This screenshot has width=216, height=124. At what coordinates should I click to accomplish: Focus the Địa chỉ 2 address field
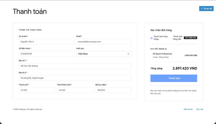[75, 78]
